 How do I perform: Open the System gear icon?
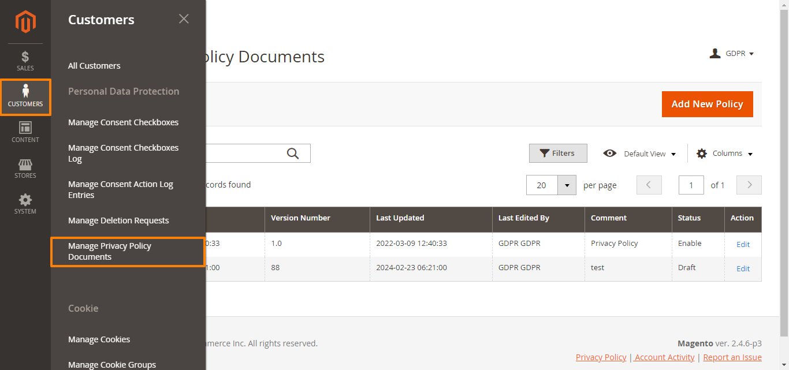(x=25, y=204)
